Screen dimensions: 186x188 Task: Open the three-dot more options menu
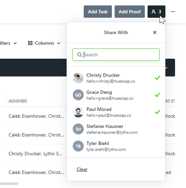(173, 12)
